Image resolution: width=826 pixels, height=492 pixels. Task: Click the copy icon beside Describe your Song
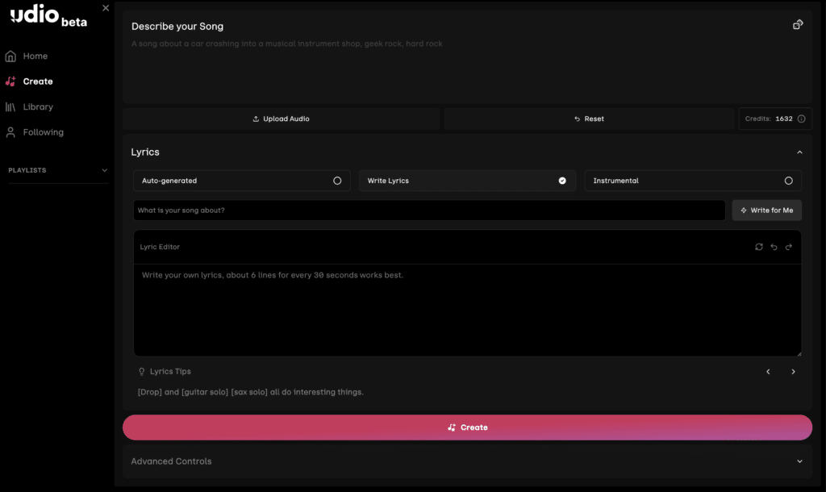click(x=798, y=25)
